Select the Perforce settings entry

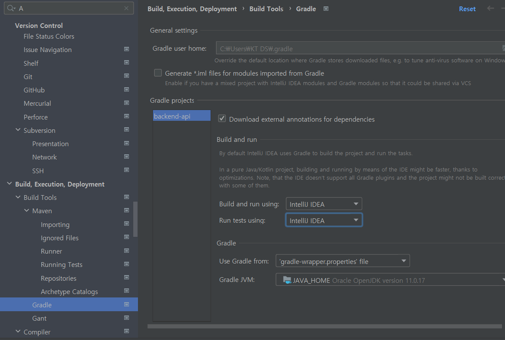tap(35, 117)
